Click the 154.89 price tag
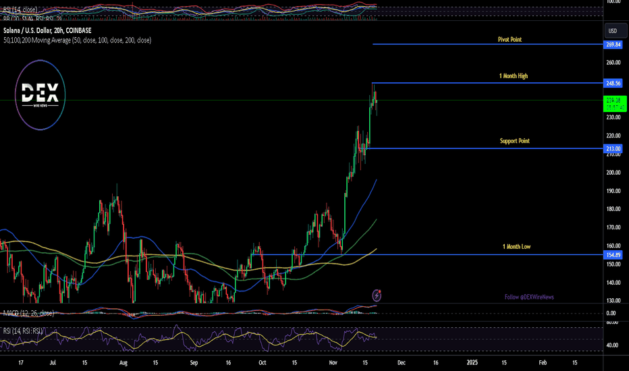629x371 pixels. click(x=613, y=255)
